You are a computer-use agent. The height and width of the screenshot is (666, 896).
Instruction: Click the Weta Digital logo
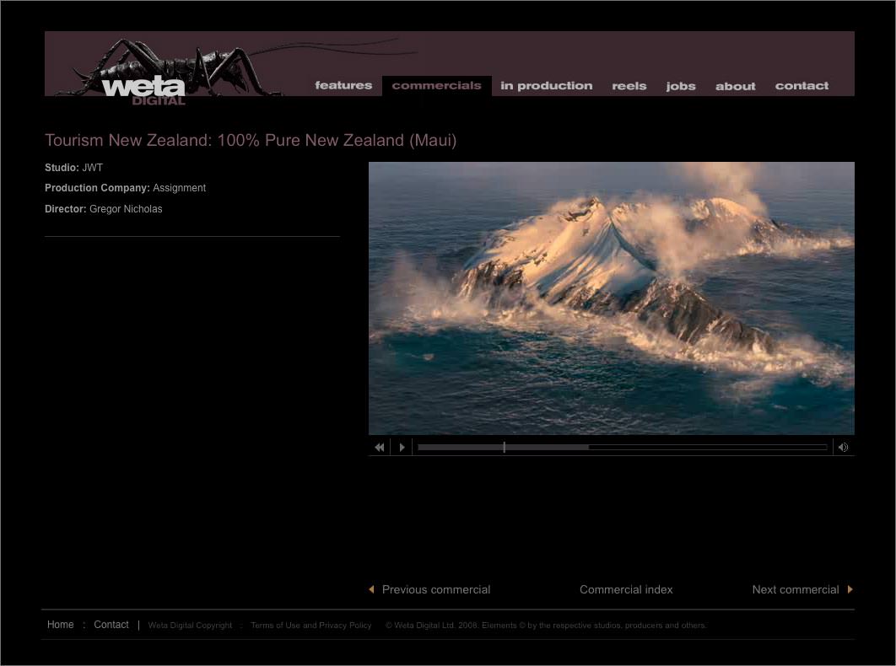144,90
